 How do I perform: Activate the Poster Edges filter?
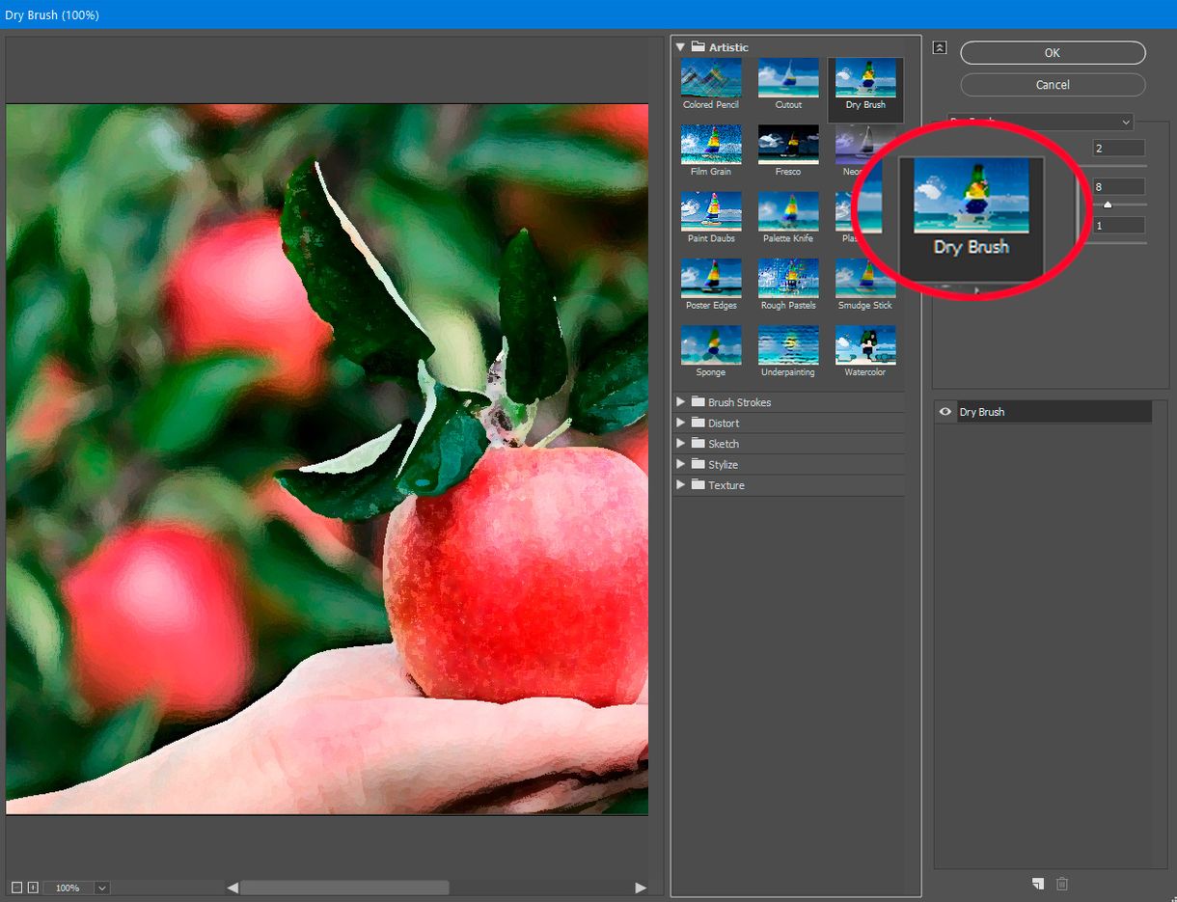pos(710,279)
